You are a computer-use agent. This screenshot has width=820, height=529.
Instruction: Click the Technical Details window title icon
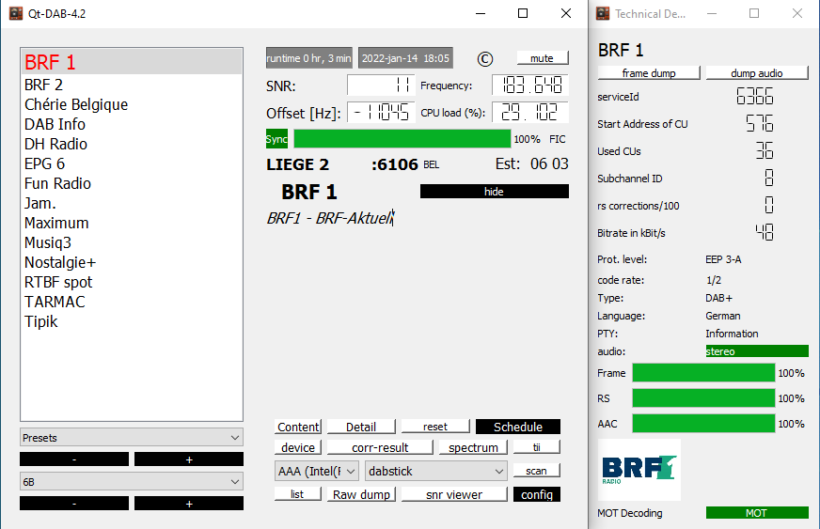click(603, 13)
